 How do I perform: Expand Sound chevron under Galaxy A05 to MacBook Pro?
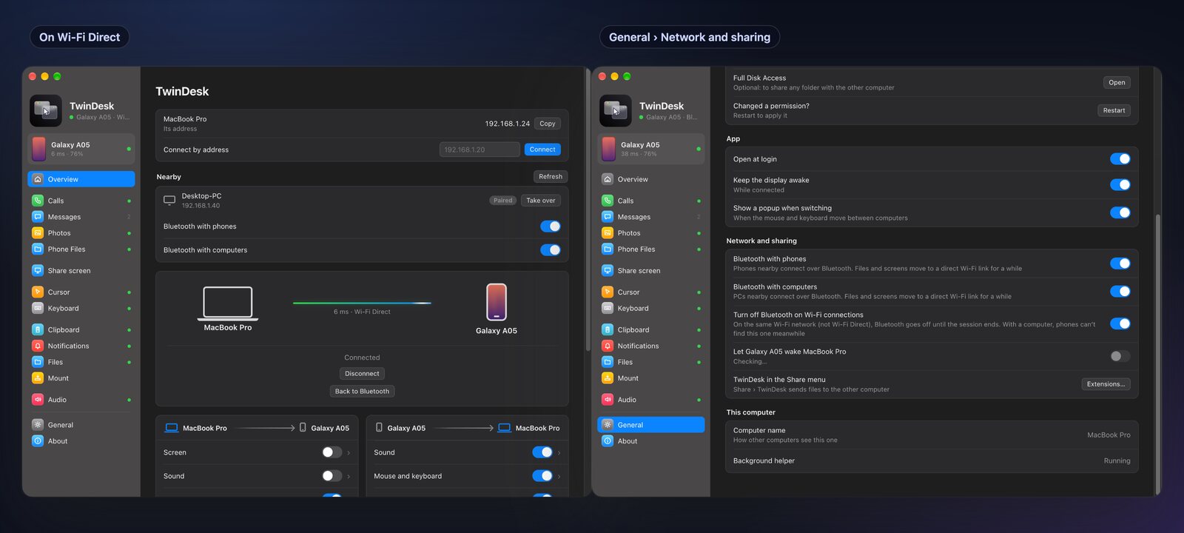click(x=559, y=452)
